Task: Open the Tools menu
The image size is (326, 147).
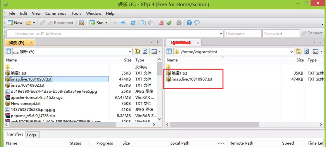Action: point(76,13)
